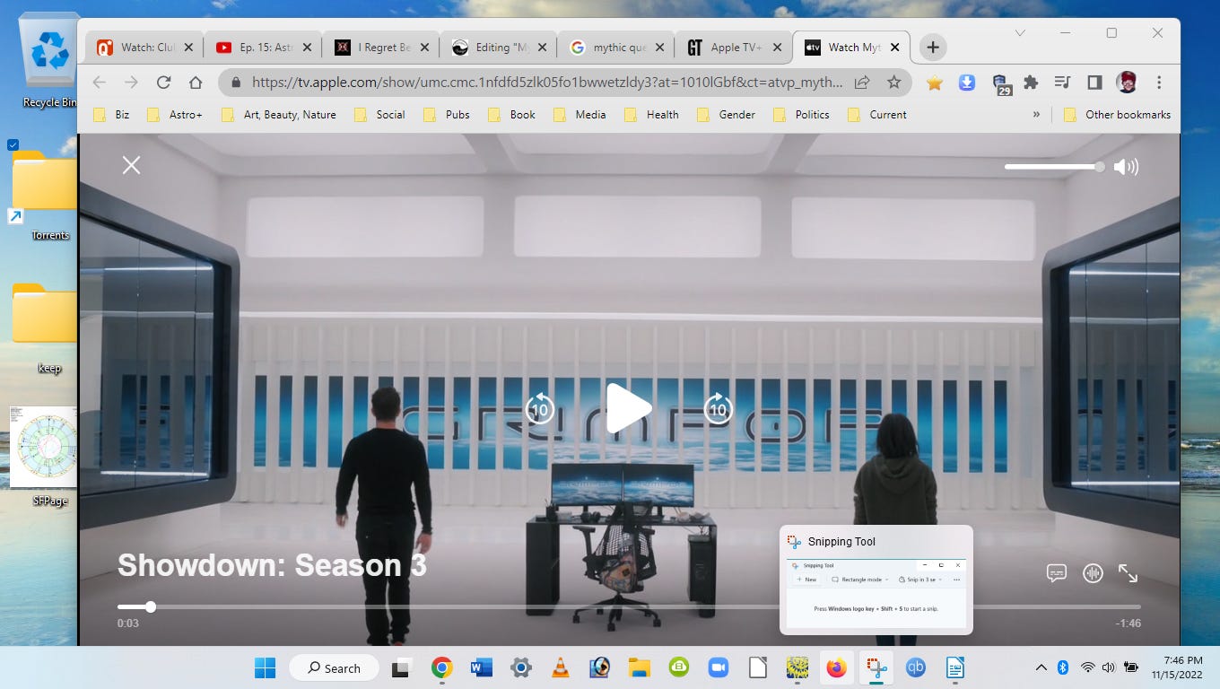1220x689 pixels.
Task: Adjust the player volume slider
Action: pyautogui.click(x=1054, y=167)
